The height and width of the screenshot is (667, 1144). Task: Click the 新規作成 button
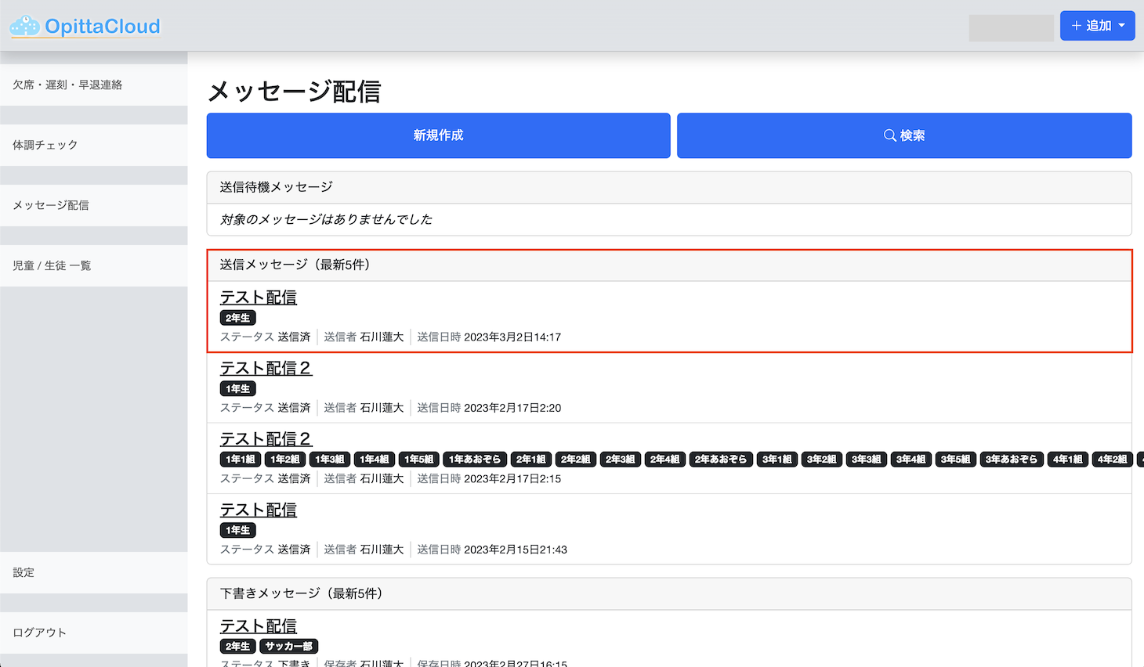click(438, 135)
